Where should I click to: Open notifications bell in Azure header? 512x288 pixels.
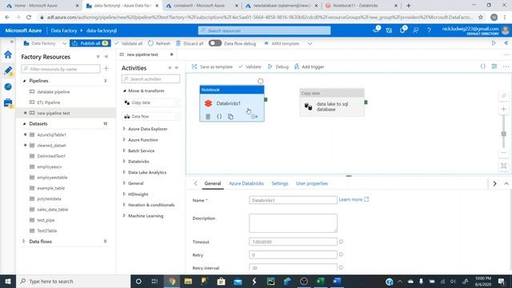(x=402, y=30)
